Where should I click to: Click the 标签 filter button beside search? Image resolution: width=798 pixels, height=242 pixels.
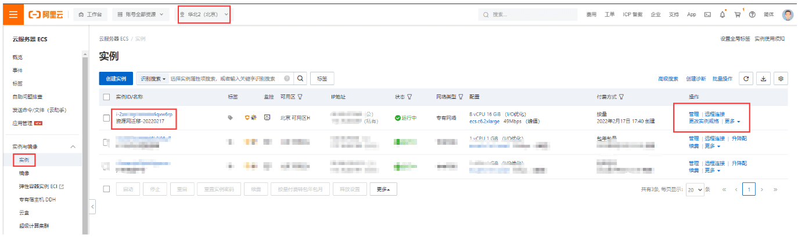pyautogui.click(x=322, y=79)
